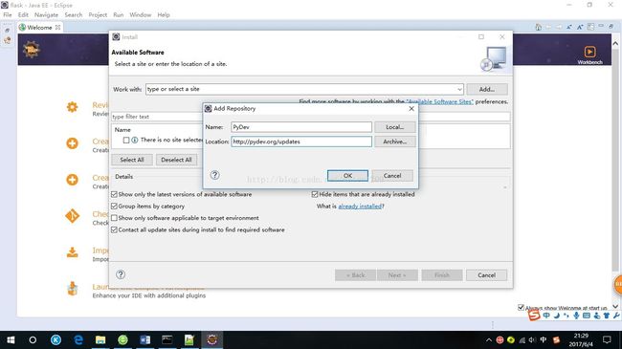The height and width of the screenshot is (349, 622).
Task: Check the 'There is no site selected' item box
Action: click(126, 140)
